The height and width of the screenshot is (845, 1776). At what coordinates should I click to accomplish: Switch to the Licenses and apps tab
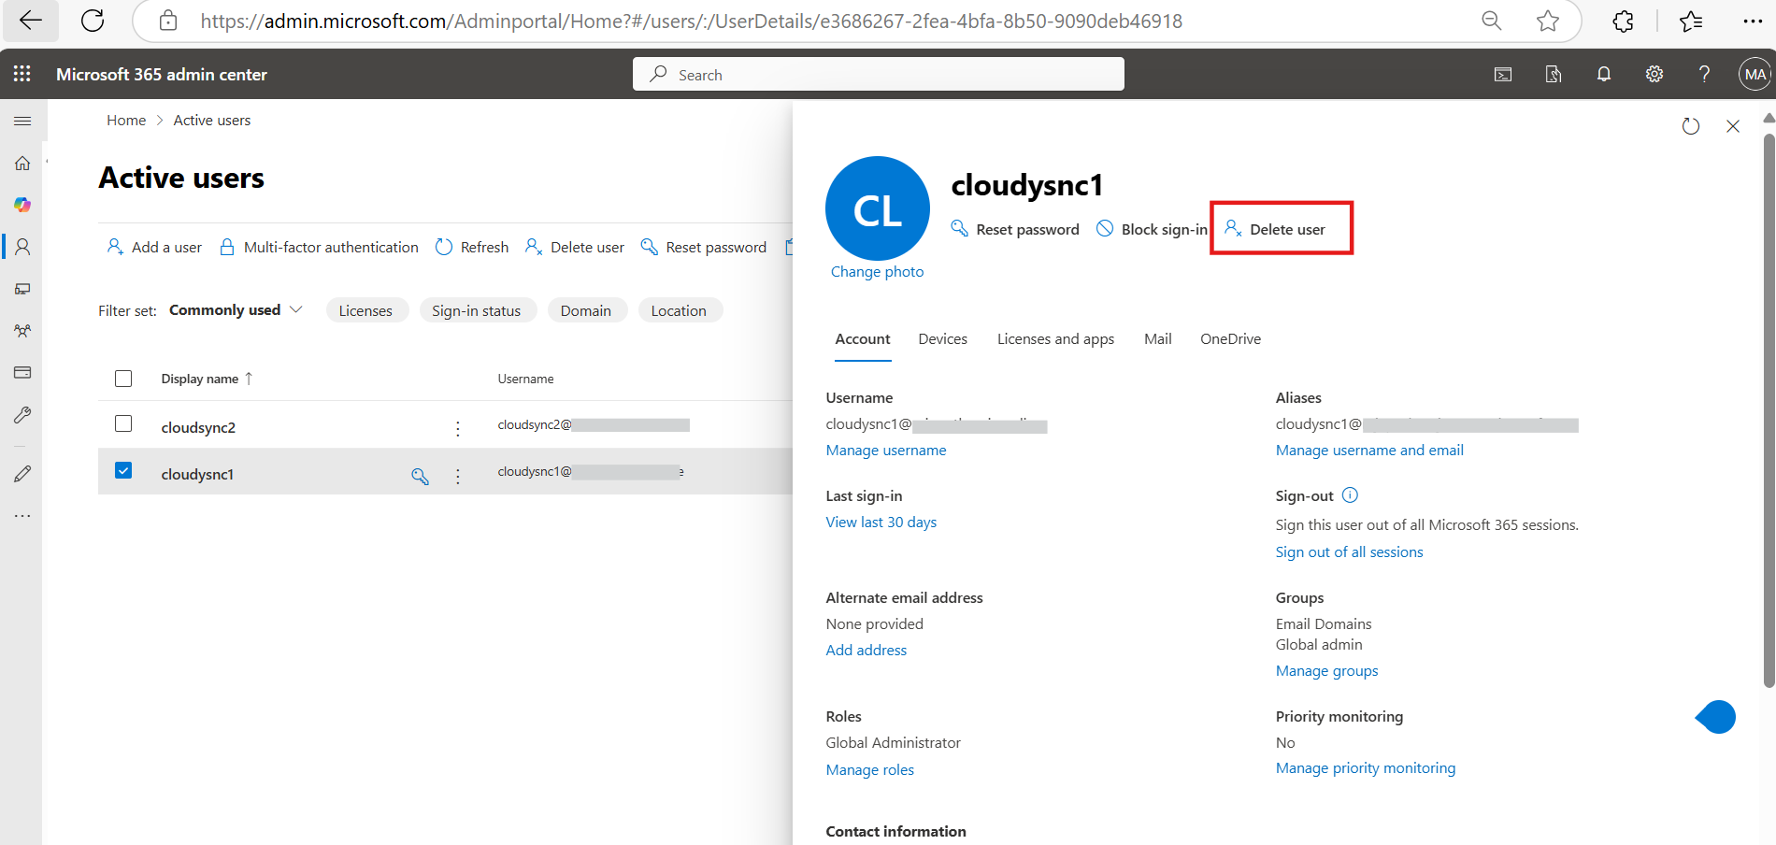tap(1054, 338)
